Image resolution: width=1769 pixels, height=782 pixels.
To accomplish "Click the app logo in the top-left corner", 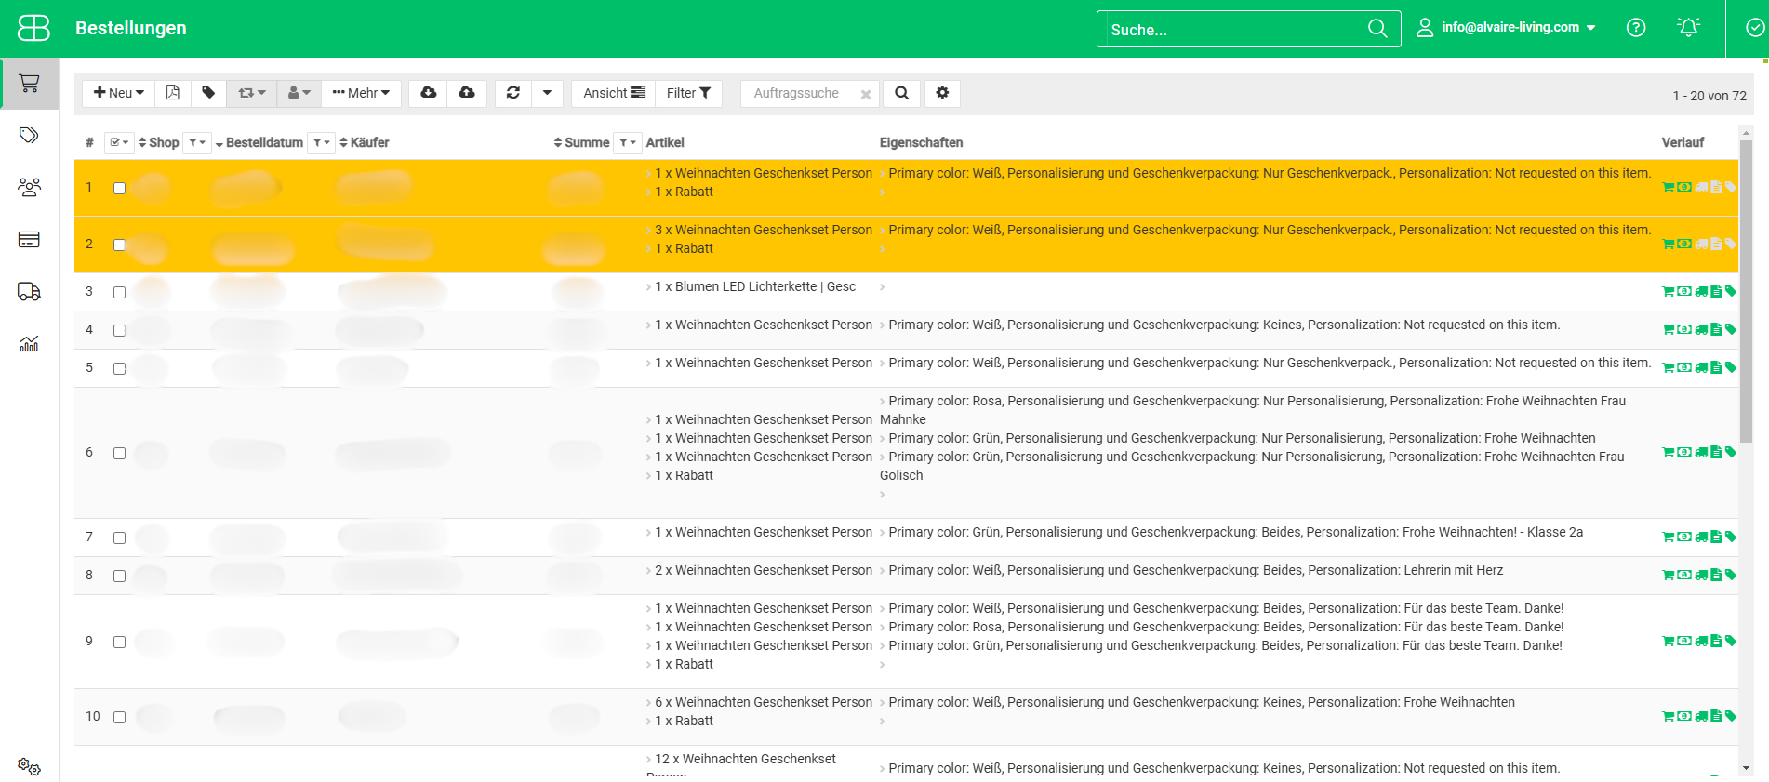I will [x=33, y=28].
